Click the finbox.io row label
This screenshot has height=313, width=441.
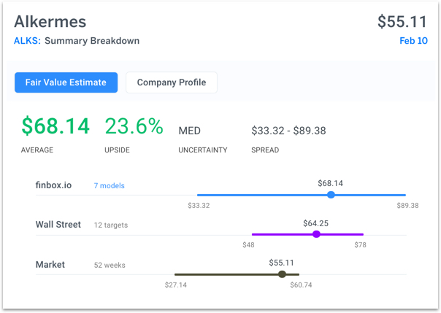click(53, 185)
